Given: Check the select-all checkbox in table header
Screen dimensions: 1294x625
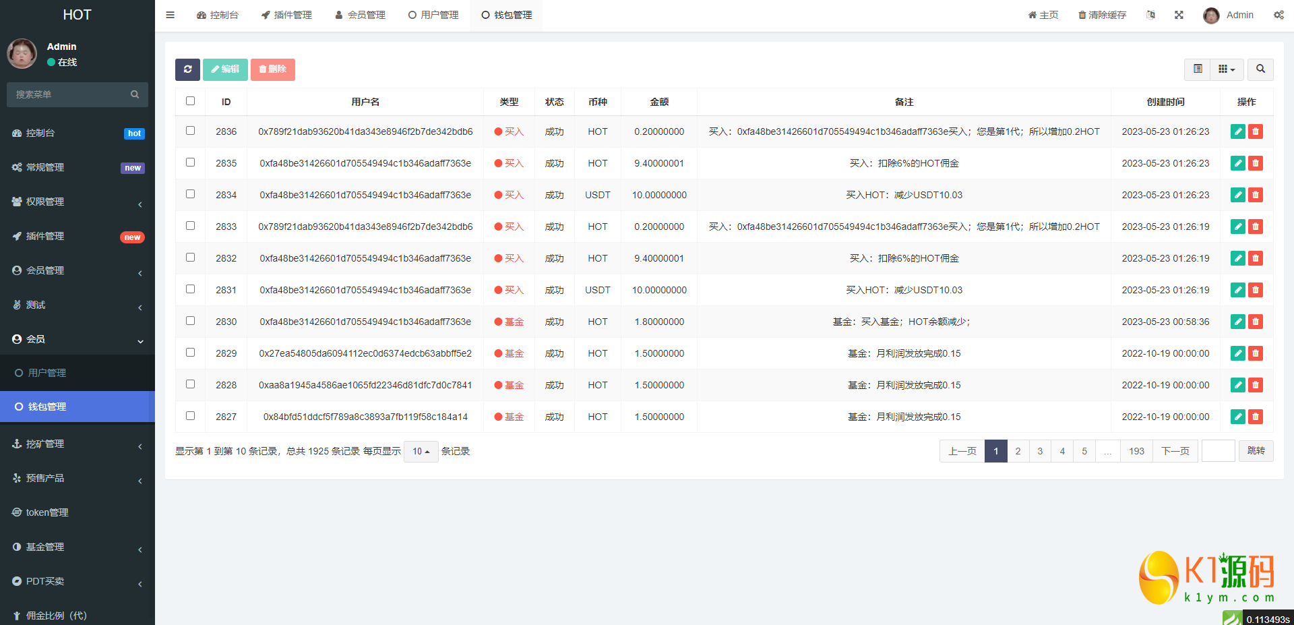Looking at the screenshot, I should tap(191, 101).
